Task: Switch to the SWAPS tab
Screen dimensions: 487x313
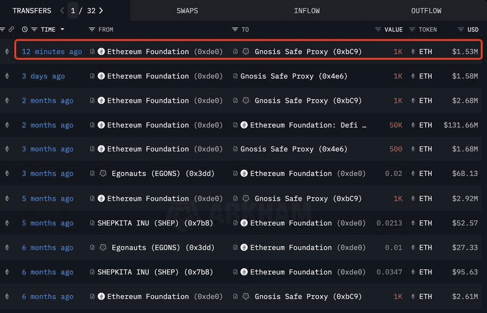Action: pyautogui.click(x=187, y=11)
